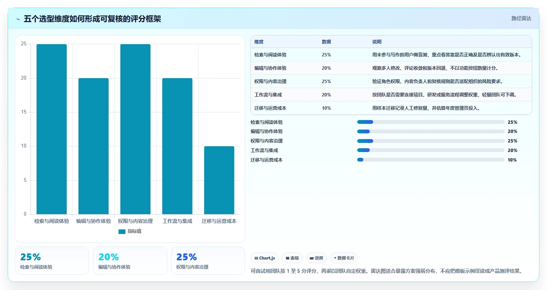
Task: Select the 权限与内容治理 table row name
Action: coord(270,82)
